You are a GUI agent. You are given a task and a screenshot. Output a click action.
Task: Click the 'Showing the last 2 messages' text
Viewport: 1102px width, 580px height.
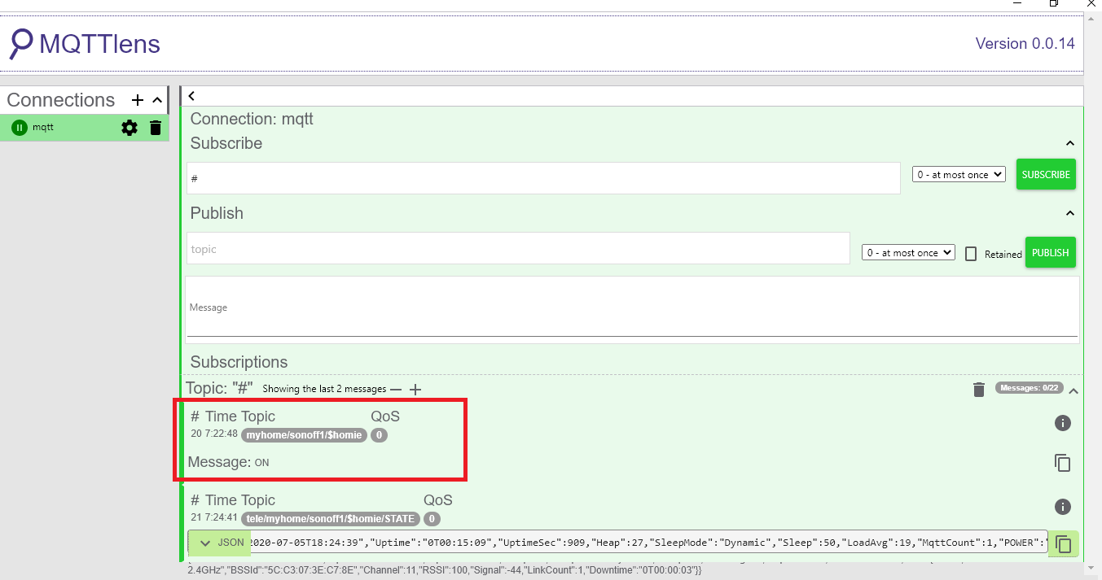click(x=324, y=389)
